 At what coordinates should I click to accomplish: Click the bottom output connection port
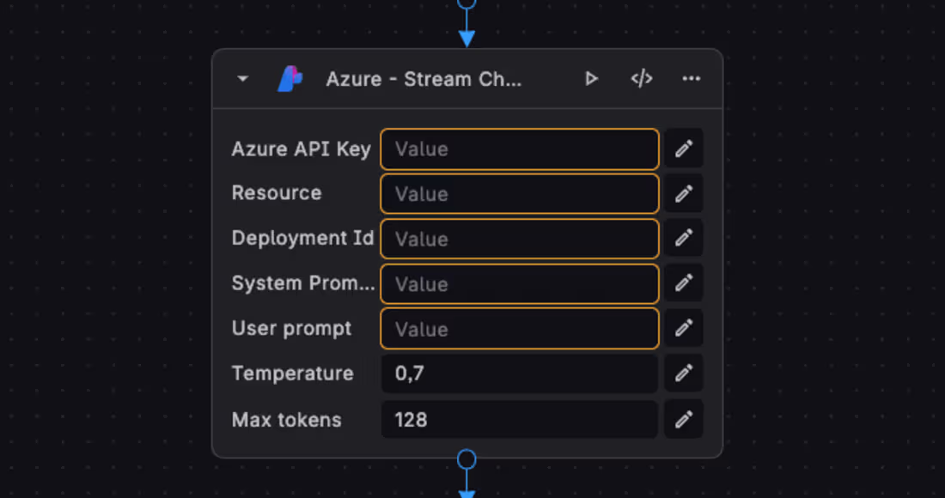point(466,460)
